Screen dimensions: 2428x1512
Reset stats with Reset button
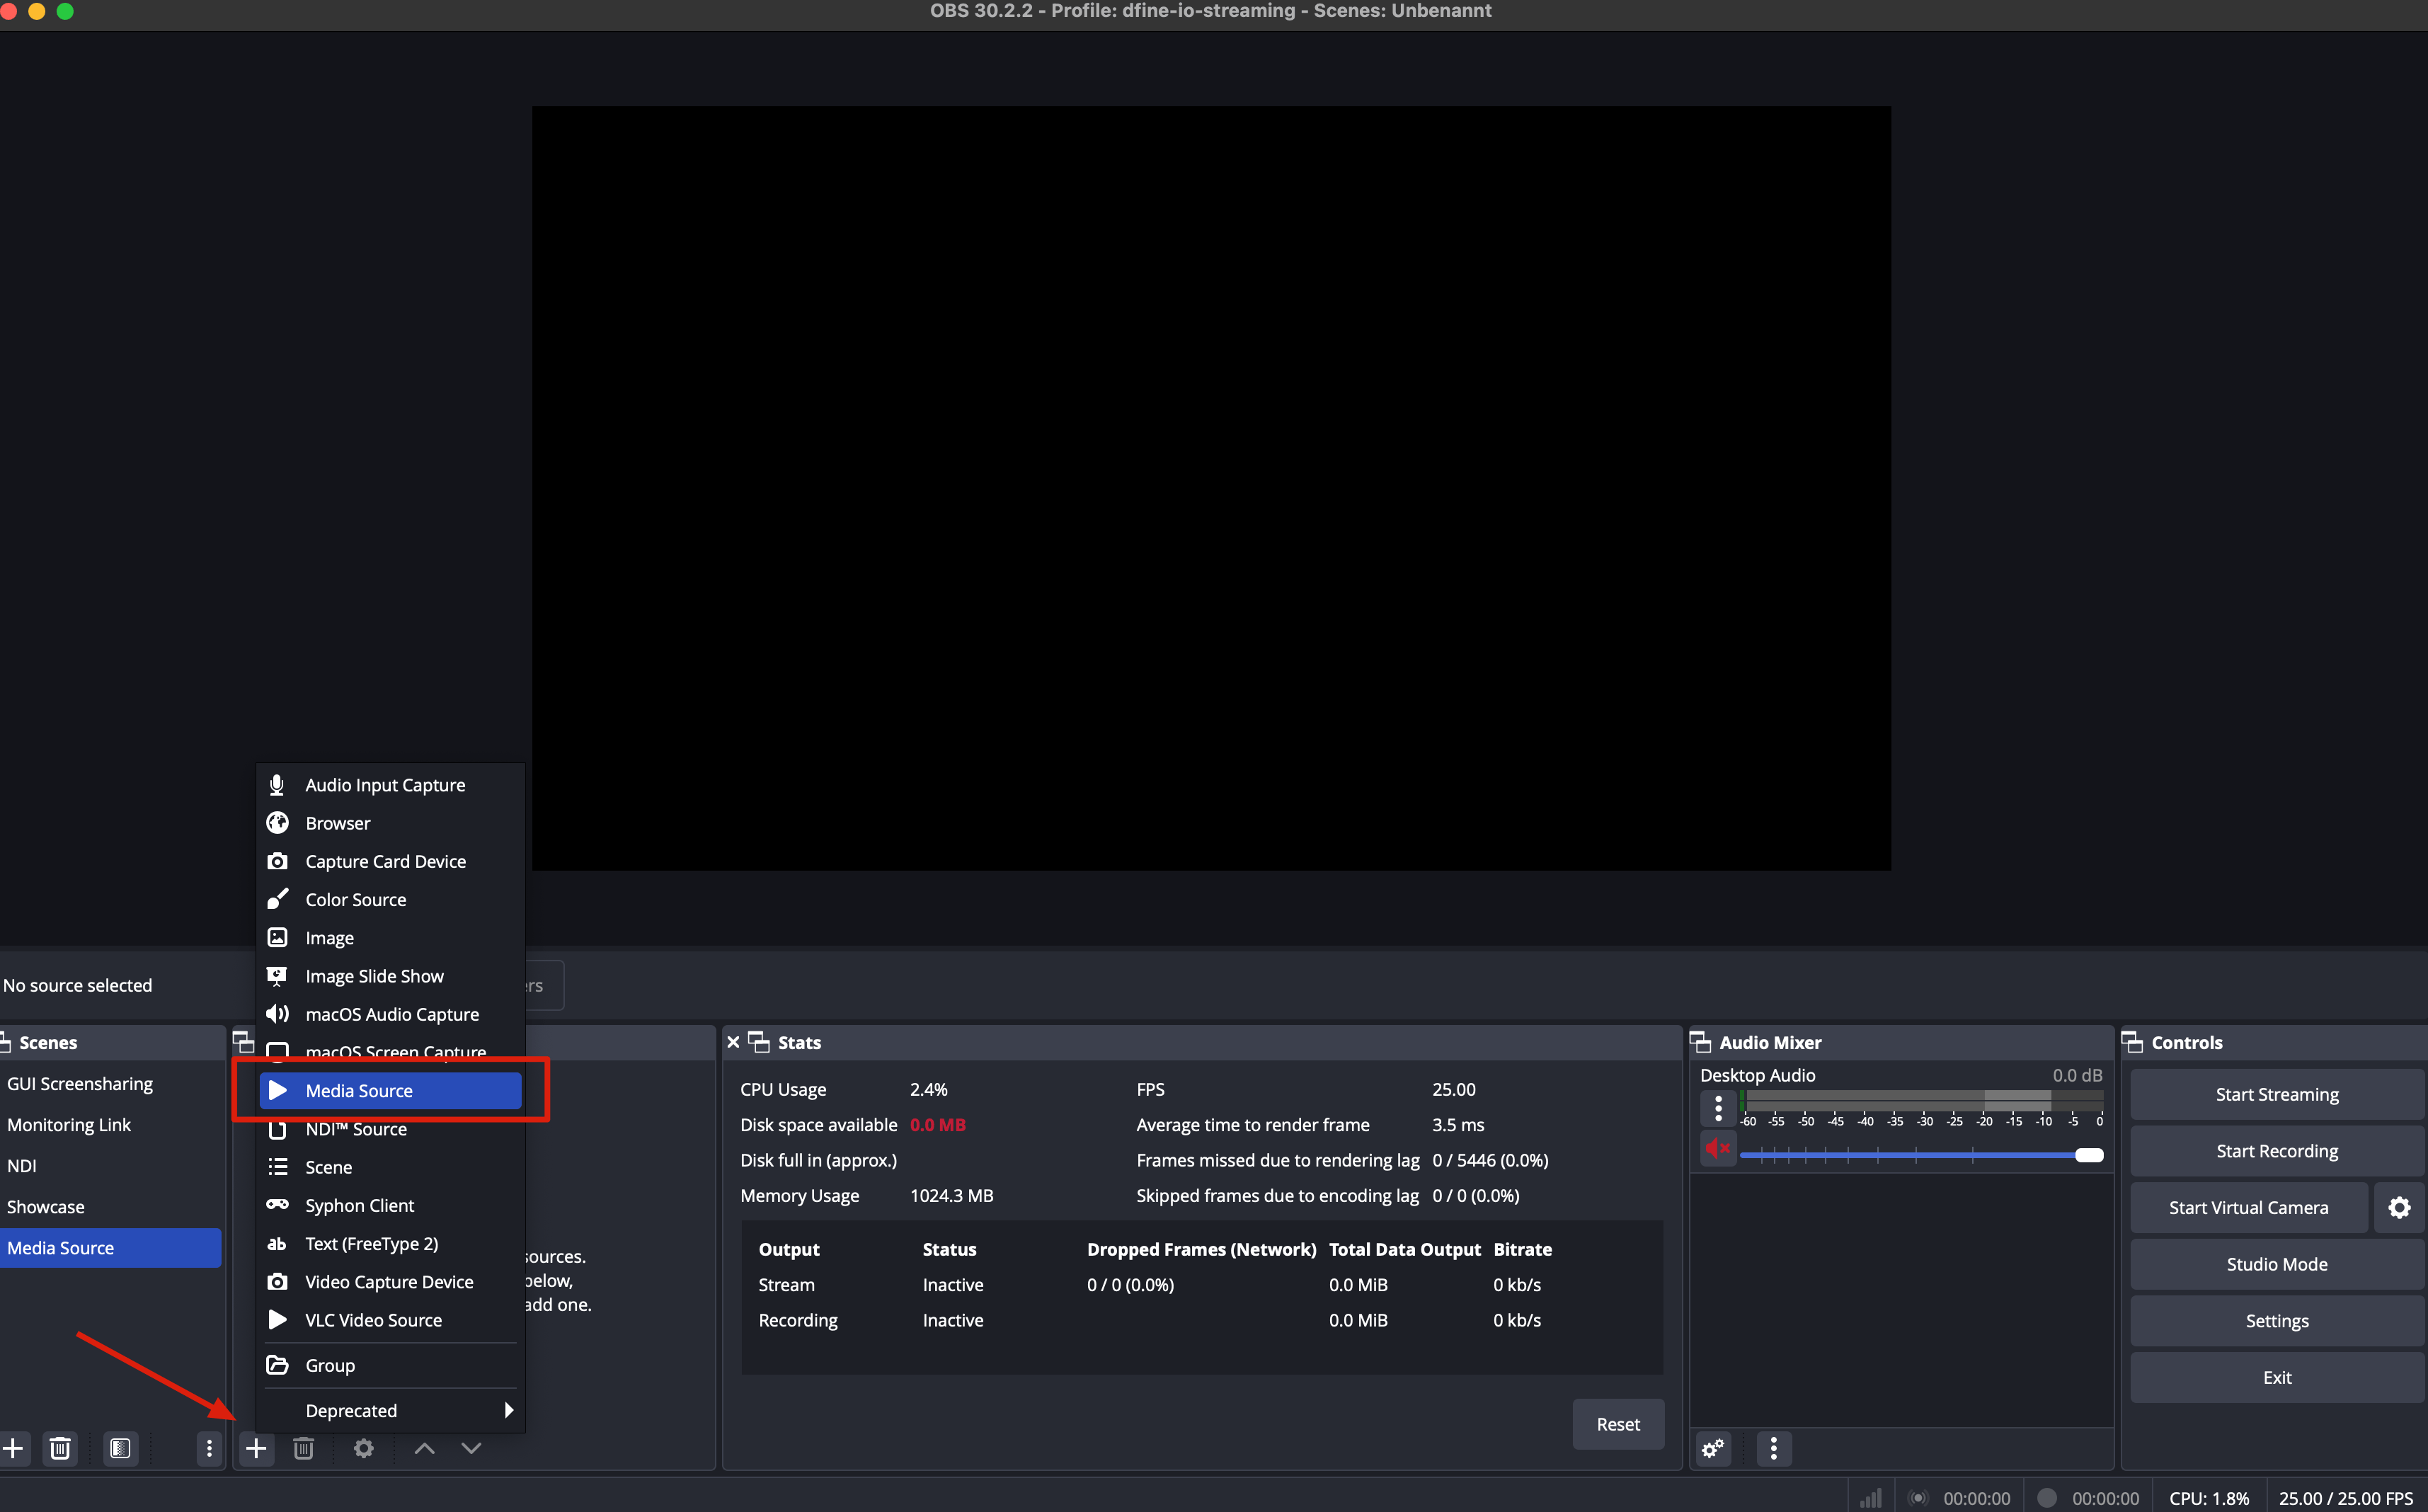(1617, 1424)
